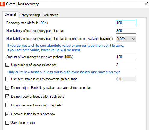
Task: Enable Save loss on exit option
Action: tap(8, 123)
